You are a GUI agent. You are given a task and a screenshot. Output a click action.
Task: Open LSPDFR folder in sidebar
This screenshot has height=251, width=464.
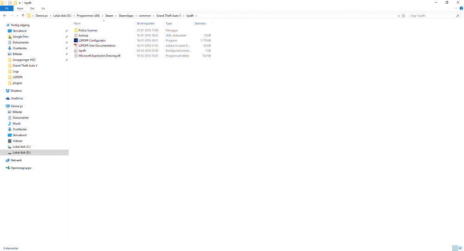pos(18,77)
